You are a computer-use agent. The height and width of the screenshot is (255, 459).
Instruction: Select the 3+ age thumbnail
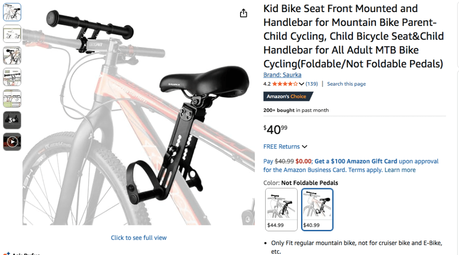[12, 120]
